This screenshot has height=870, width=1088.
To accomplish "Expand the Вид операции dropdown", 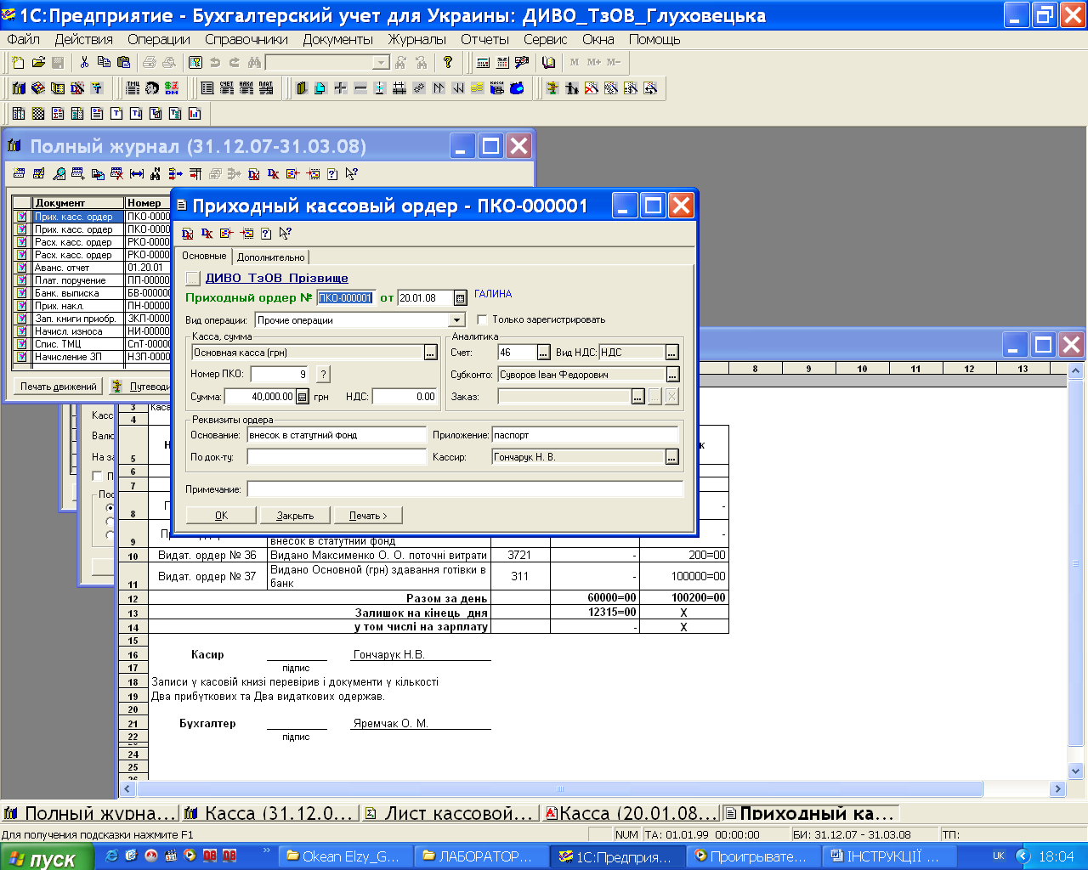I will pos(457,320).
